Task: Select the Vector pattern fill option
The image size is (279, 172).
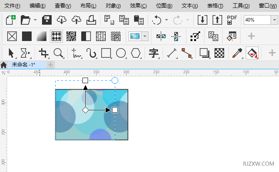Action: (56, 36)
